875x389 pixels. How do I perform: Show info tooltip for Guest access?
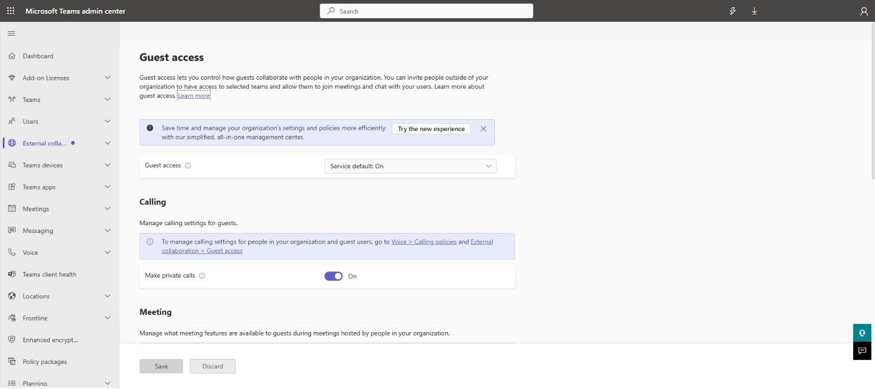pos(188,166)
